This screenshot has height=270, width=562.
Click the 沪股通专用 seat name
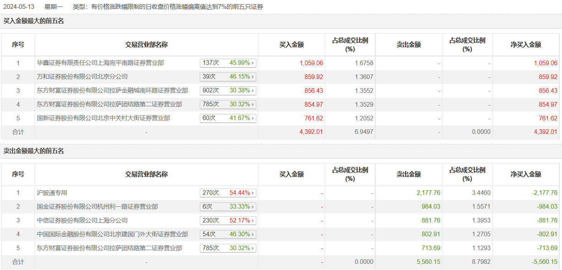click(x=52, y=193)
